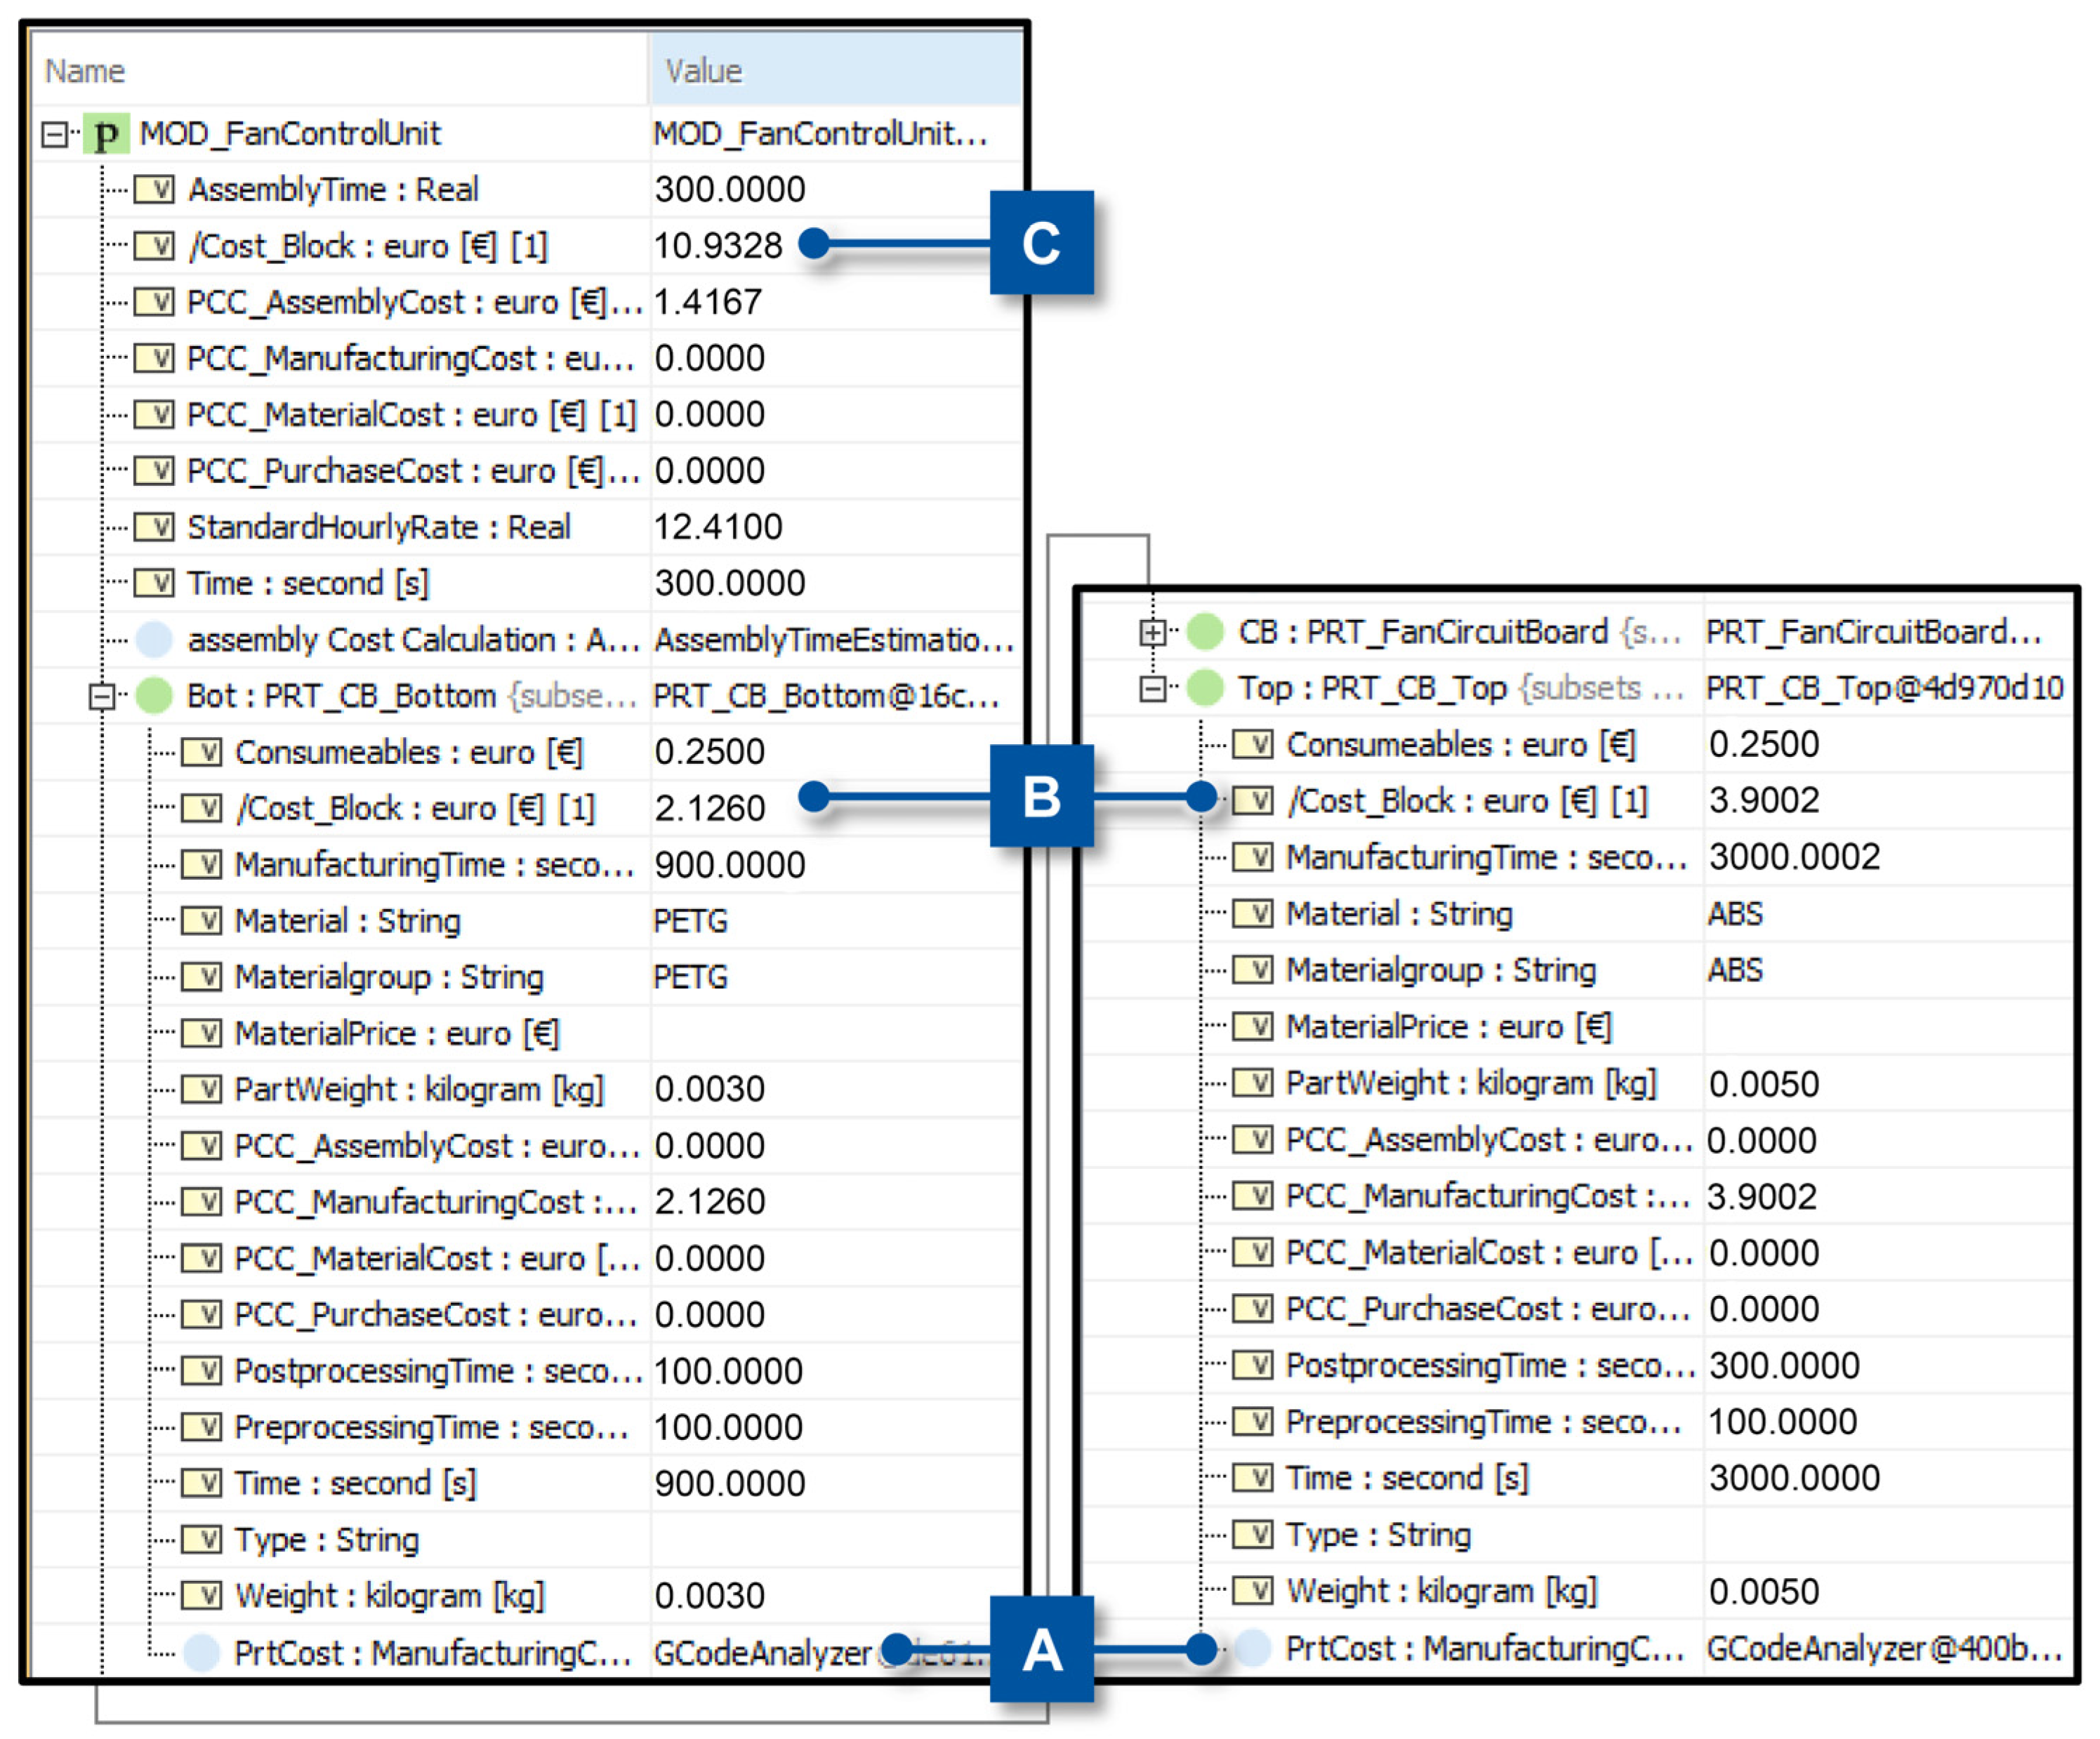Click the green circle icon beside Top : PRT_CB_Top

point(1205,688)
